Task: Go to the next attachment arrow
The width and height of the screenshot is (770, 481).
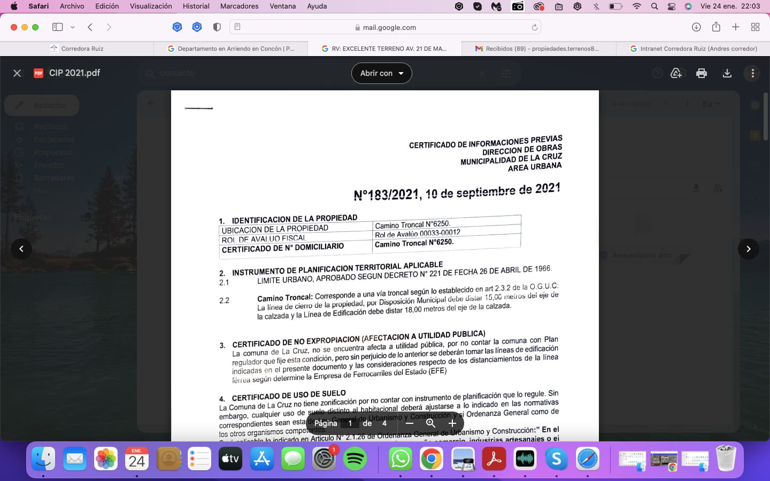Action: click(x=749, y=249)
